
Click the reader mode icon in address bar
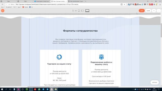pos(121,5)
